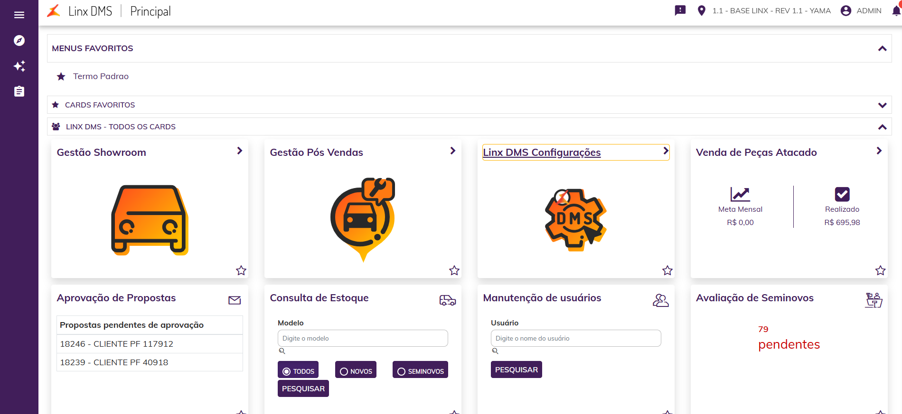The height and width of the screenshot is (414, 902).
Task: Click the star icon beside CARDS FAVORITOS
Action: point(56,105)
